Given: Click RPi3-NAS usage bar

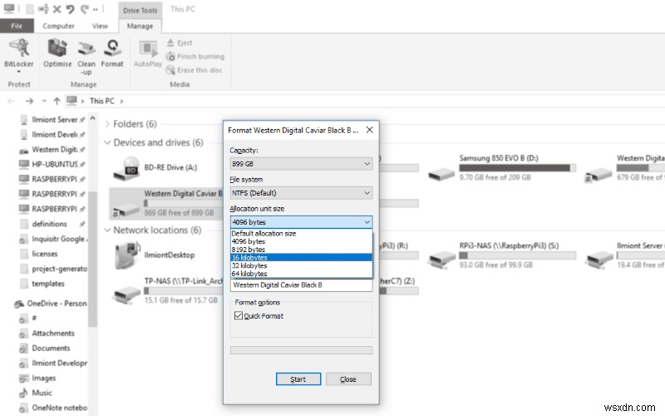Looking at the screenshot, I should (517, 255).
